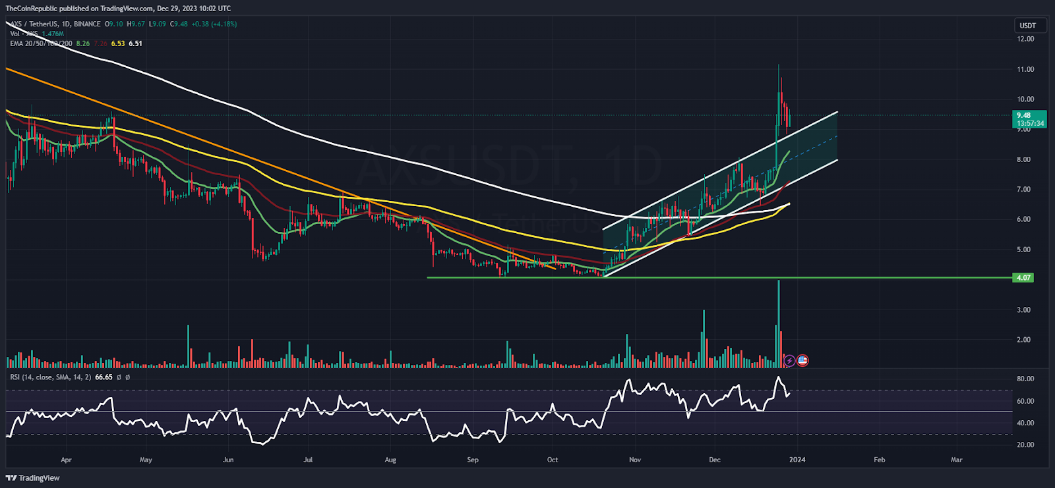The width and height of the screenshot is (1055, 488).
Task: Click the 8.00 price axis label
Action: tap(1023, 159)
